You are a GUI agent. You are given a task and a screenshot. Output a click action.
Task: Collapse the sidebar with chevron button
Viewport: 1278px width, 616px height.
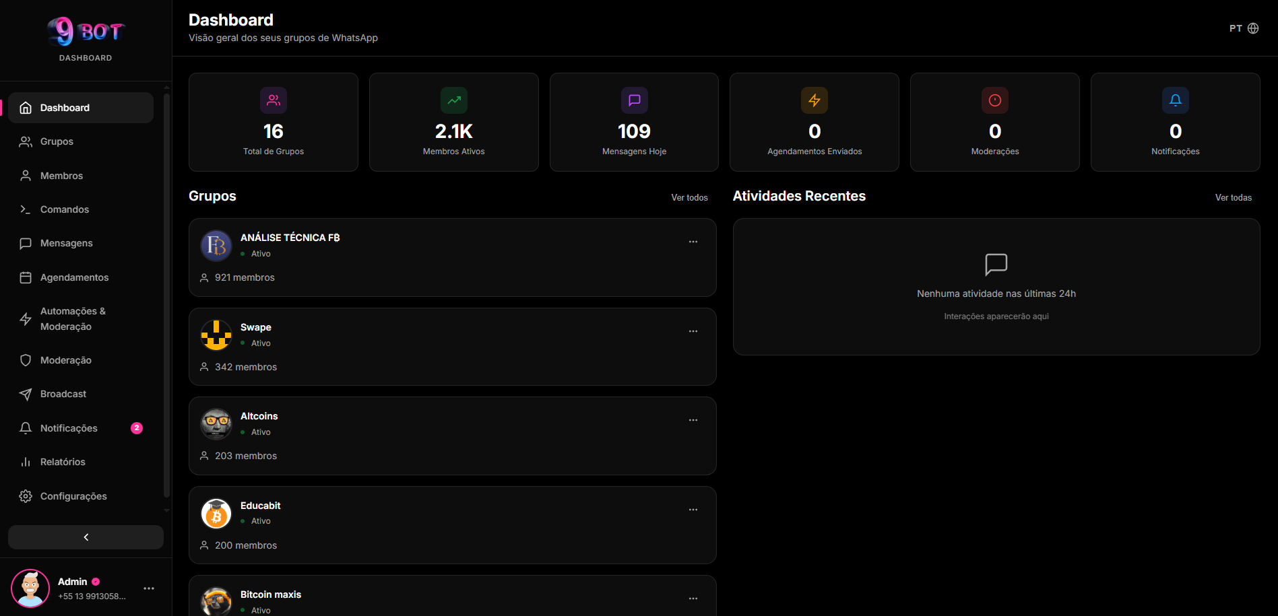pyautogui.click(x=86, y=537)
